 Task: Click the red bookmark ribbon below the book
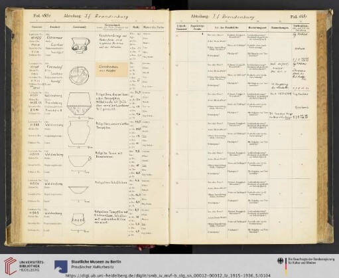coord(140,247)
